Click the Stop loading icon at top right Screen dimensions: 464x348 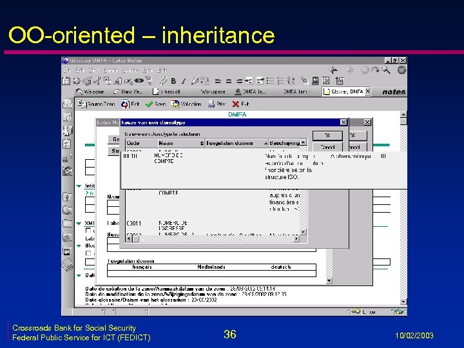[365, 70]
